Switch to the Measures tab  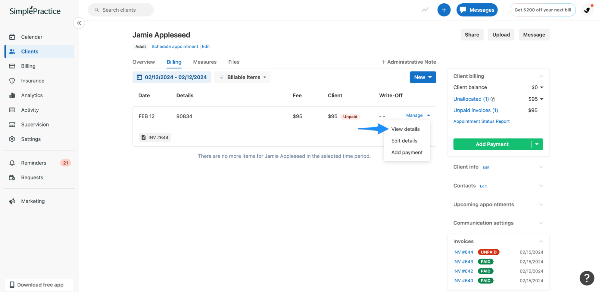point(205,62)
